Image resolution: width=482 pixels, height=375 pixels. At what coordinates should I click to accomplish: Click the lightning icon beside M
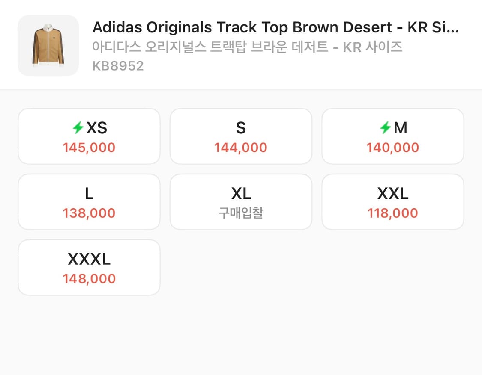(x=385, y=127)
